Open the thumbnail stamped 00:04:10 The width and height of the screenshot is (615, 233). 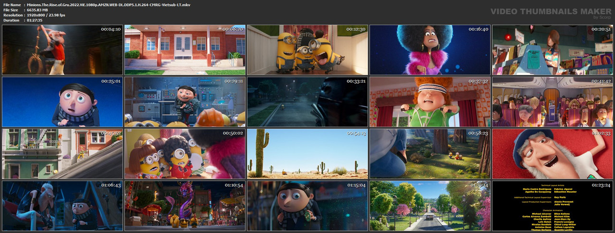coord(62,50)
